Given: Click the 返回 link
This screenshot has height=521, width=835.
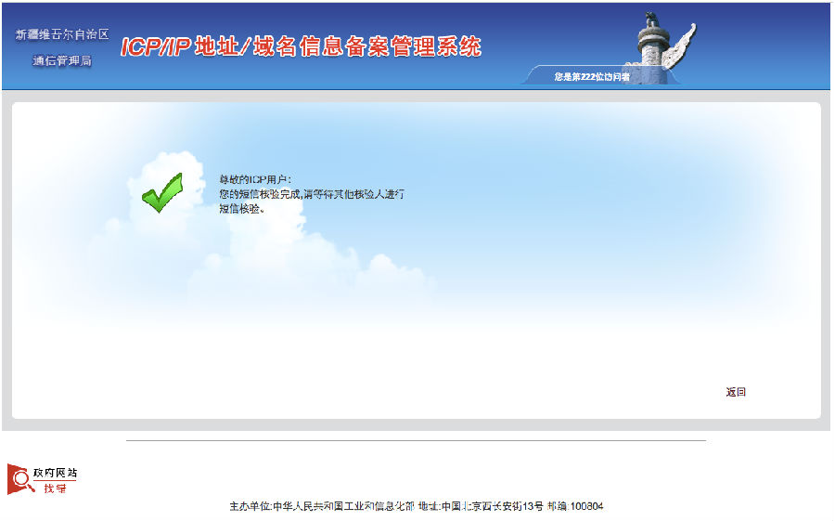Looking at the screenshot, I should pyautogui.click(x=736, y=392).
